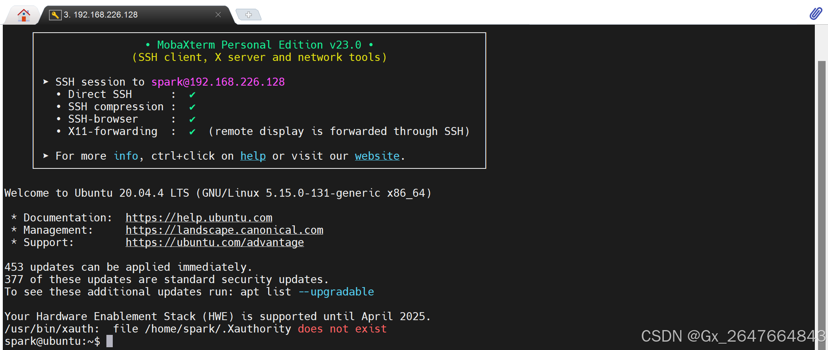Open the website link in the banner
The image size is (828, 350).
(377, 156)
